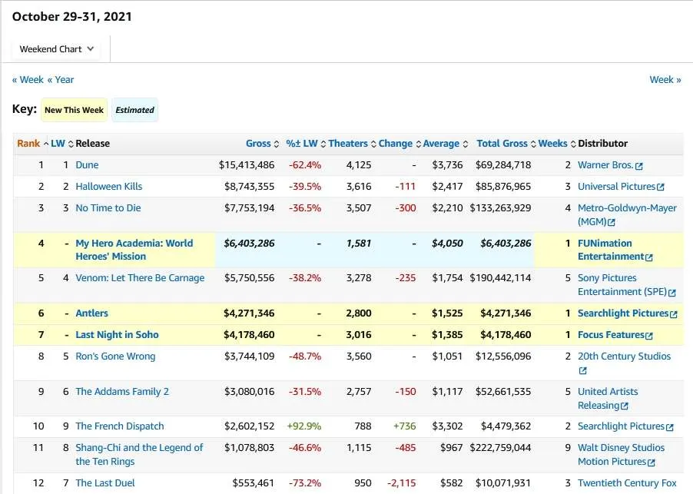Click external link icon next to Universal Pictures
The width and height of the screenshot is (693, 494).
pos(661,187)
